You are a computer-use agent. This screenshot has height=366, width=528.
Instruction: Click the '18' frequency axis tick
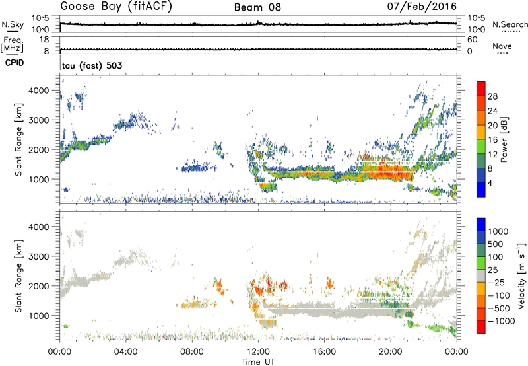click(x=44, y=40)
